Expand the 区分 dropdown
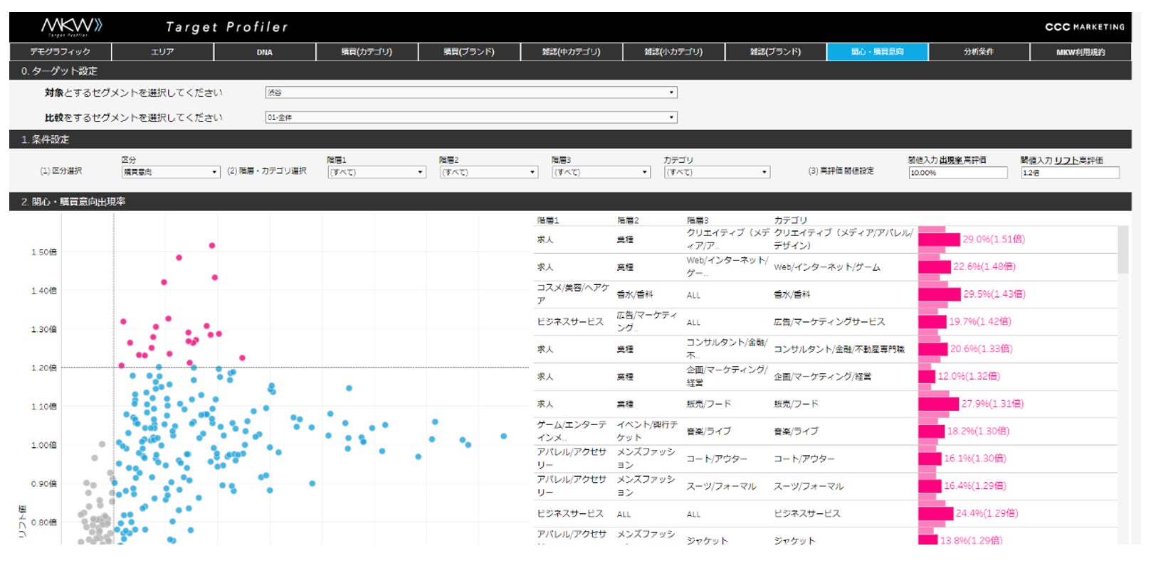The image size is (1151, 563). coord(171,172)
